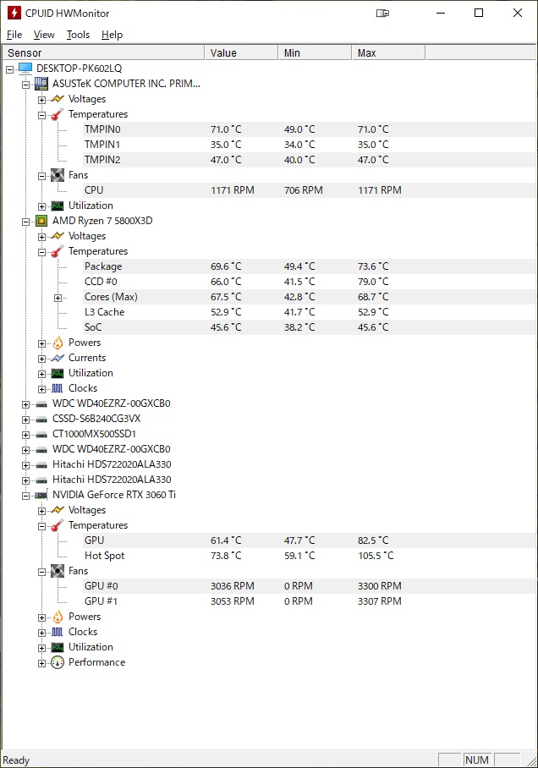Click the CPU Clocks waveform icon
This screenshot has width=538, height=768.
pos(58,388)
